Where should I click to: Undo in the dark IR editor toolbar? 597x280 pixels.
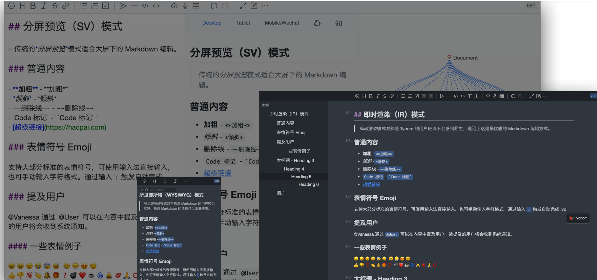pos(513,96)
